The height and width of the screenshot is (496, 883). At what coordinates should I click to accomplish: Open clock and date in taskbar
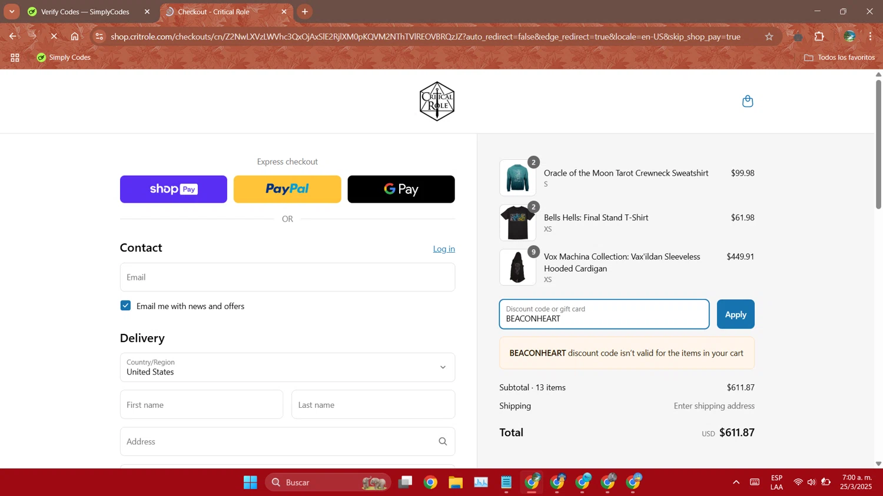(857, 482)
